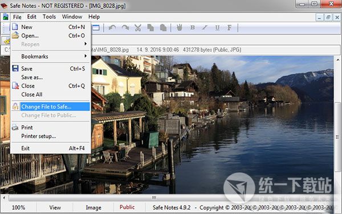This screenshot has height=214, width=342.
Task: Click the printer icon beside Print
Action: [15, 127]
